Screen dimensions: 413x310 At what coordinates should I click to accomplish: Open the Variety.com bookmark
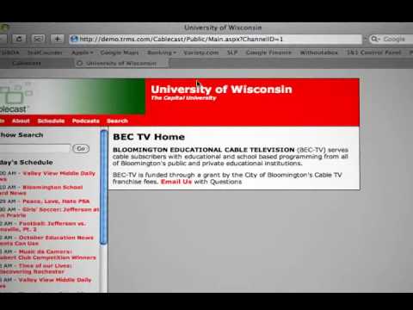201,53
